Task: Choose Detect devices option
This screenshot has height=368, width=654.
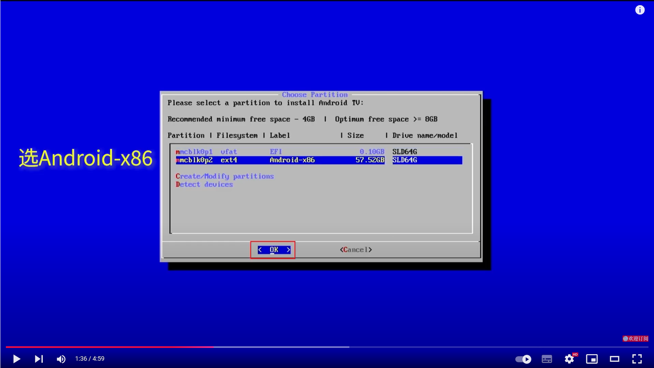Action: pos(205,185)
